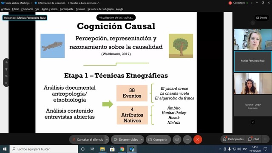Click the 38 Eventos box on slide

[132, 93]
